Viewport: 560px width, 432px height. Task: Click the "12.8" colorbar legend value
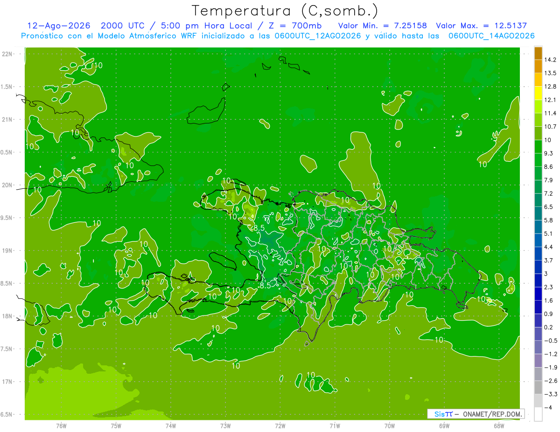[551, 87]
